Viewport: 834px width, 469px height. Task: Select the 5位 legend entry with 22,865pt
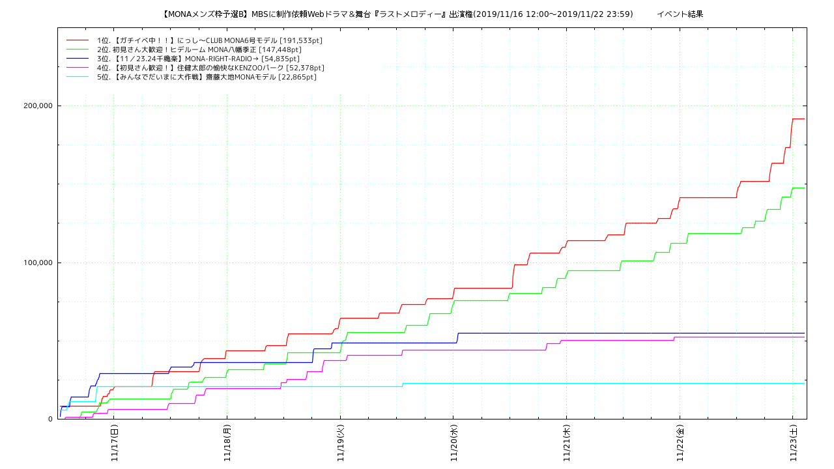pos(207,77)
